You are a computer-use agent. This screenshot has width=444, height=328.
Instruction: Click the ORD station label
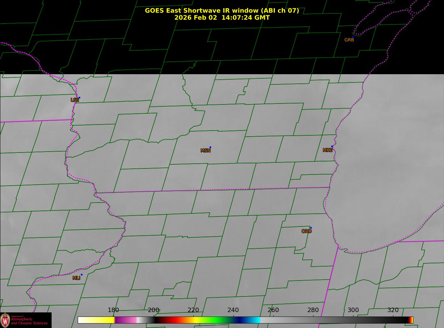pyautogui.click(x=306, y=231)
